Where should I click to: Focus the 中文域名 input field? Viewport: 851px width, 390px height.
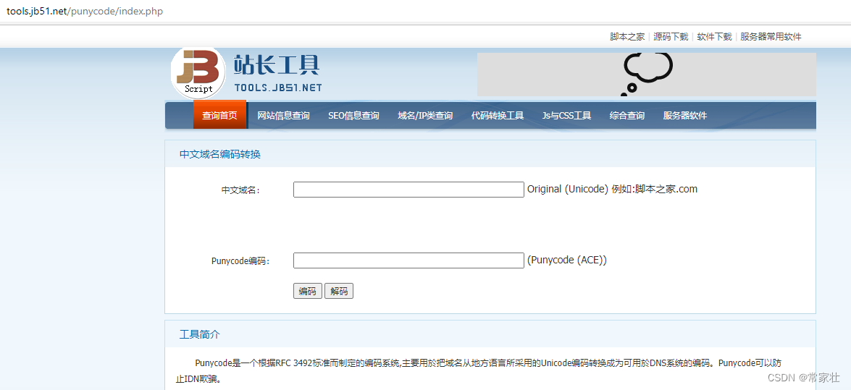pos(408,190)
